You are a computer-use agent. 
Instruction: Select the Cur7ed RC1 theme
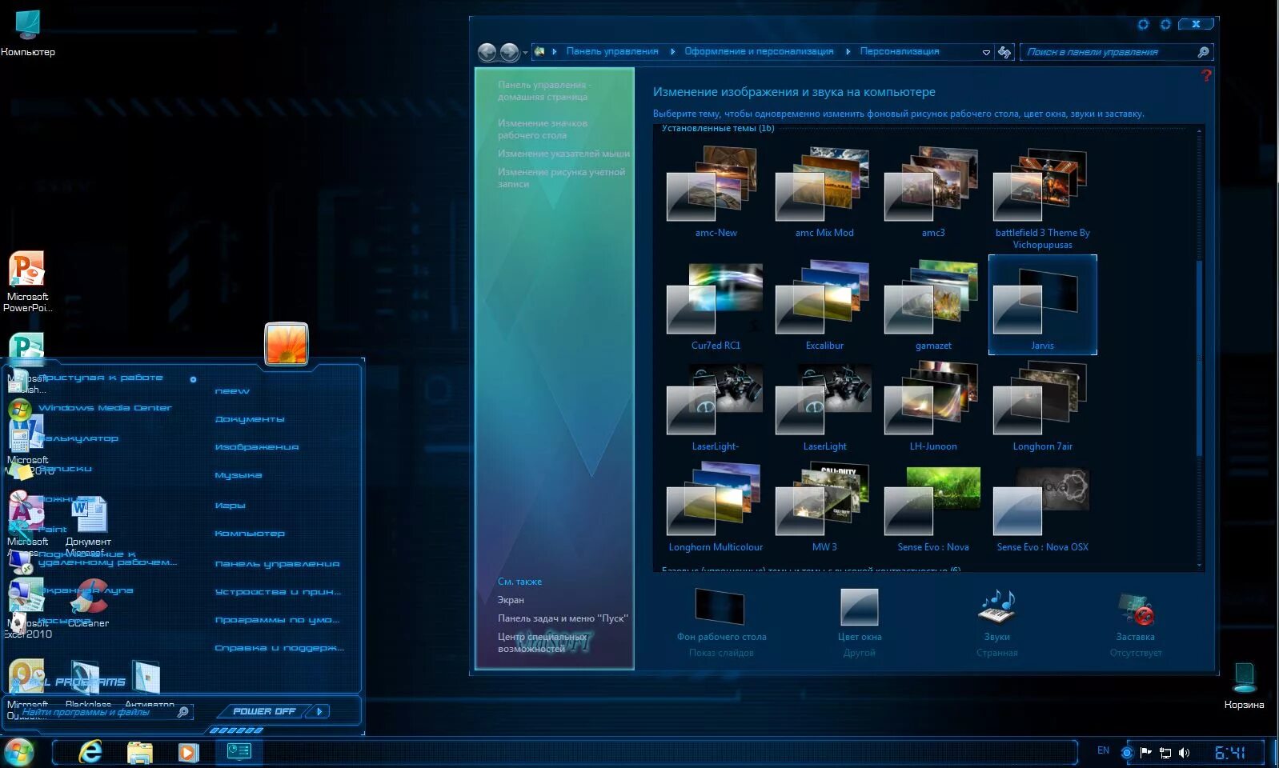coord(716,306)
